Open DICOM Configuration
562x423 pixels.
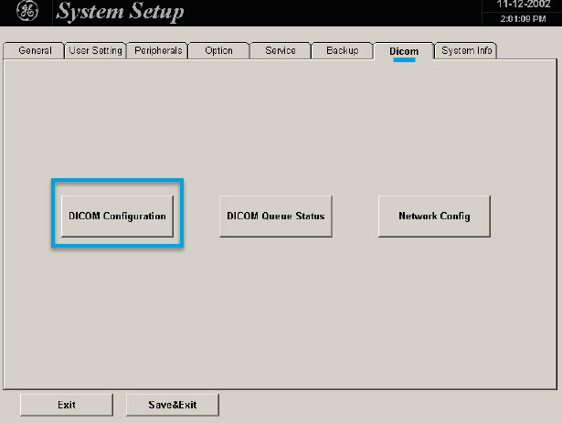(x=117, y=217)
